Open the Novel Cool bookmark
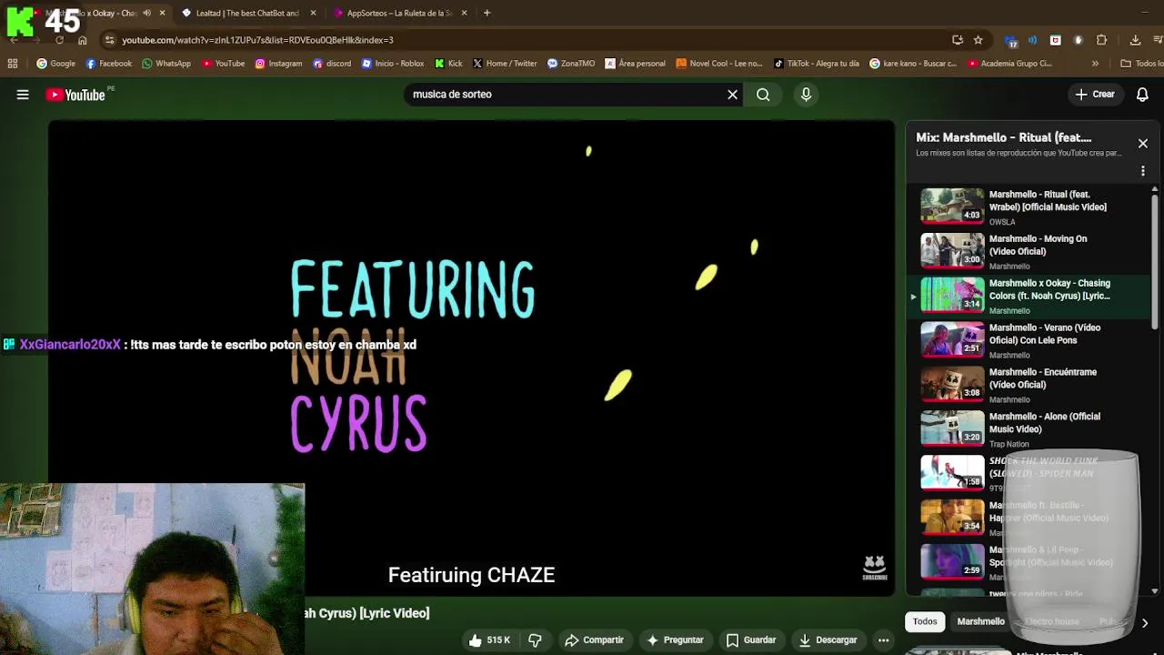1164x655 pixels. pos(719,64)
